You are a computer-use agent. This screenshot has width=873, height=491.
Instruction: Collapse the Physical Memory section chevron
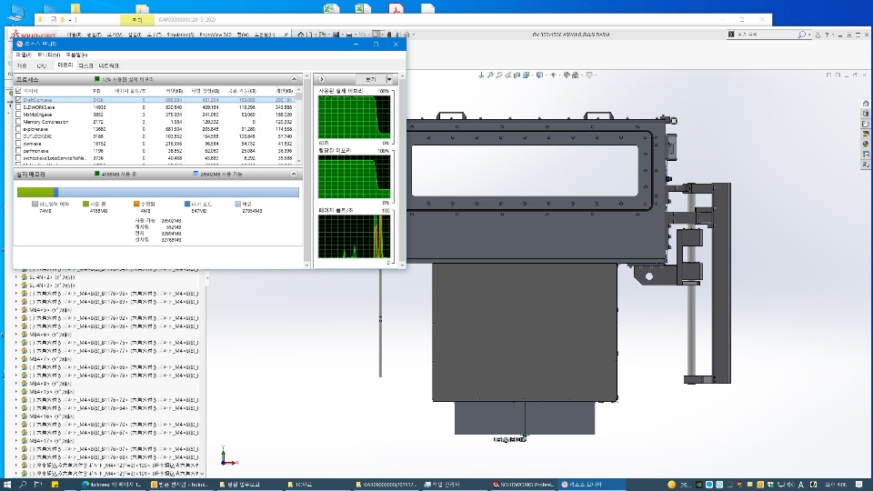pos(295,173)
